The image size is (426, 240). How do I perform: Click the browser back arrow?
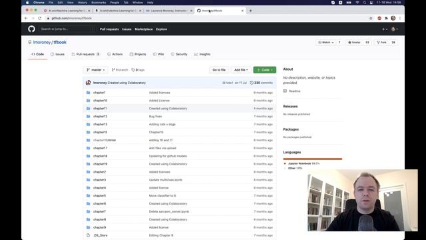26,18
